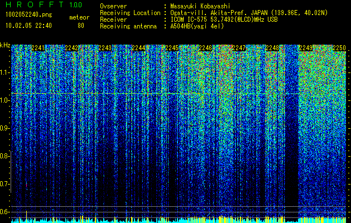The width and height of the screenshot is (351, 223).
Task: Click the 2241 time marker
Action: tap(38, 48)
